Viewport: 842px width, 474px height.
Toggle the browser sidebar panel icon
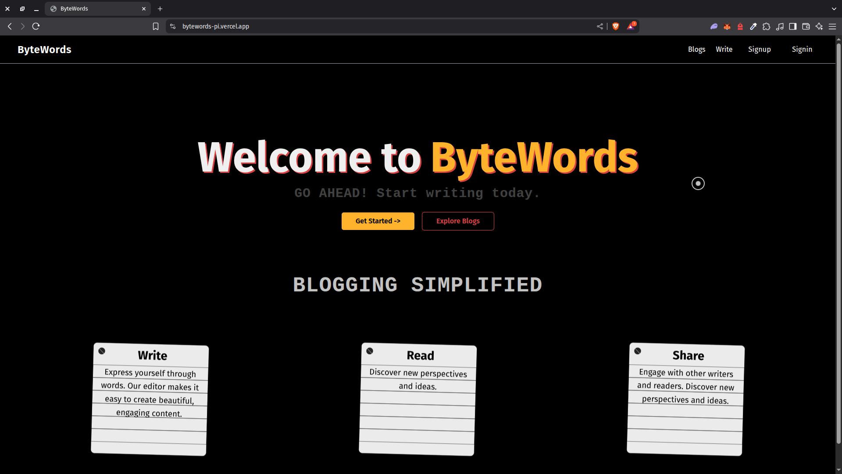pyautogui.click(x=793, y=26)
